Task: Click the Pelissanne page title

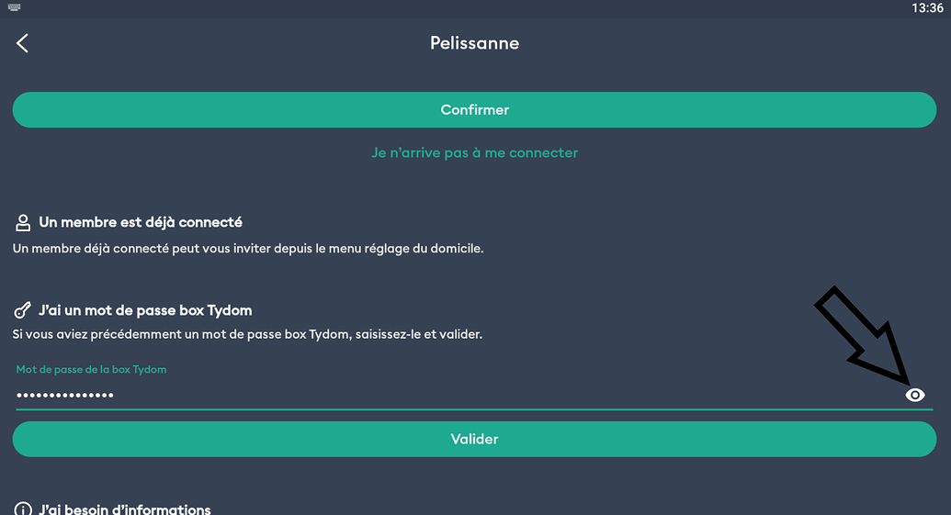Action: (474, 43)
